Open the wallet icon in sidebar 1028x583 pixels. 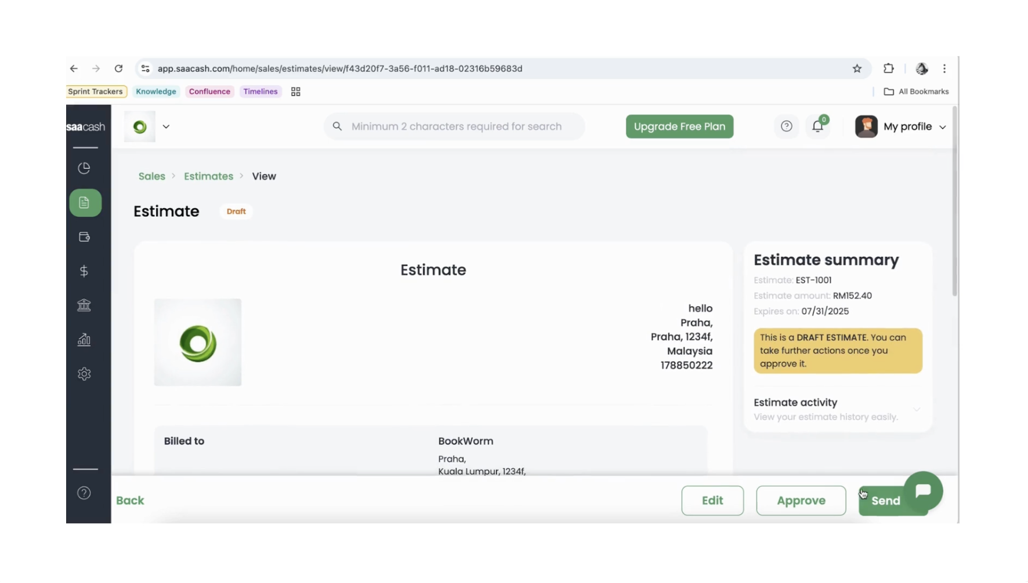pos(84,237)
